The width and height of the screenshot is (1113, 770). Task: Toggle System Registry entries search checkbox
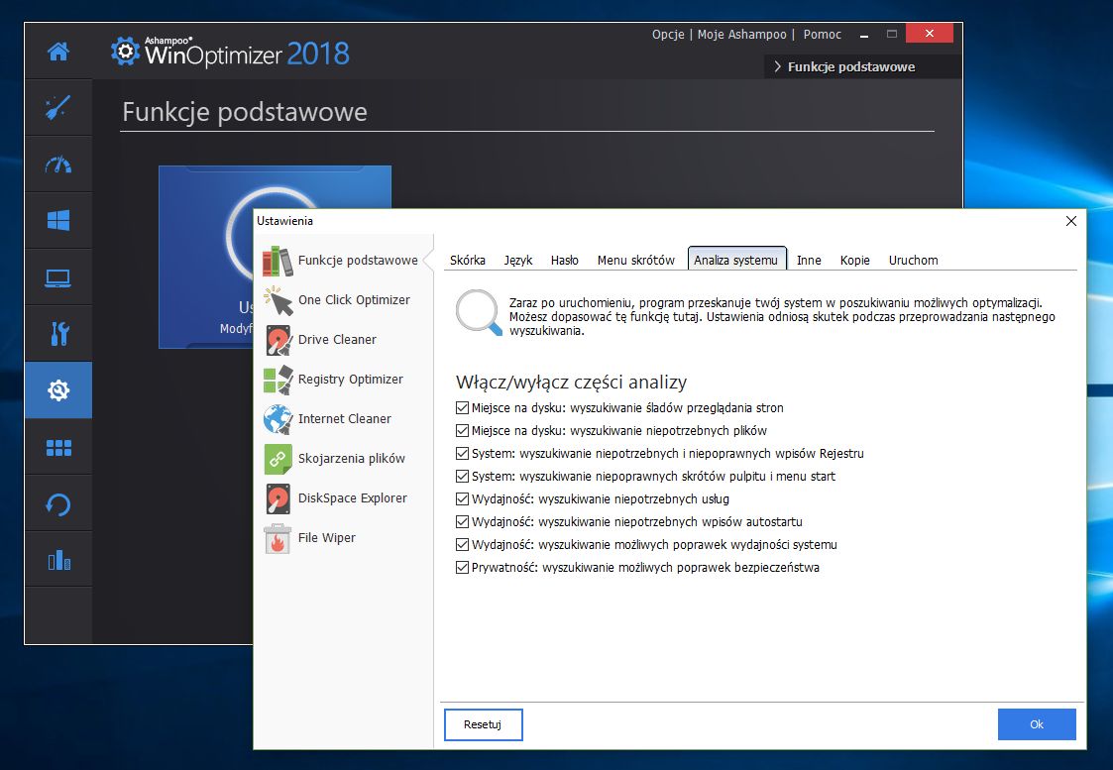(x=462, y=454)
